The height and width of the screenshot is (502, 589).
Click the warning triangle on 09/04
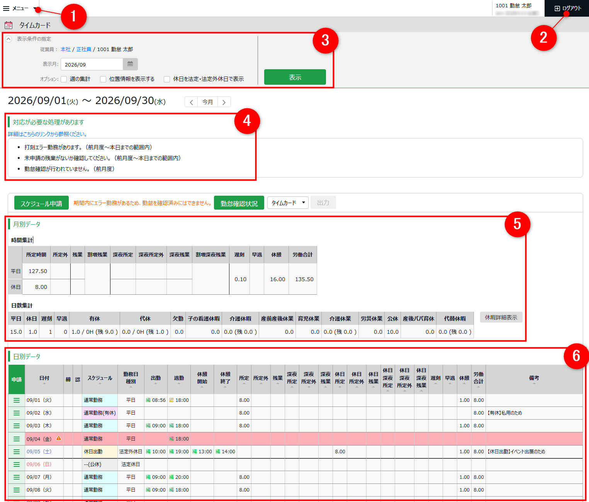click(59, 438)
